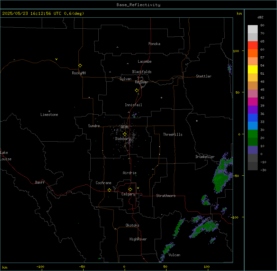Select the yellow diamond marker above Calgary label
This screenshot has width=277, height=271.
click(x=130, y=190)
